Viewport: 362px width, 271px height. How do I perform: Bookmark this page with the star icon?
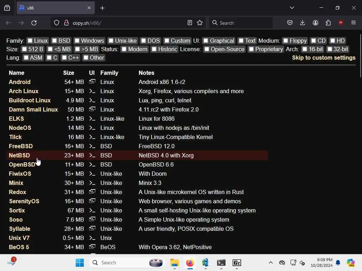200,23
